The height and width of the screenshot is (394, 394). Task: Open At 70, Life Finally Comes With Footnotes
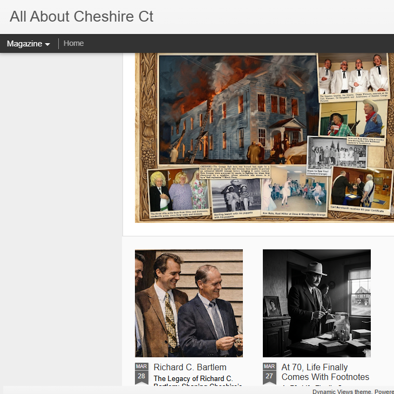click(325, 372)
